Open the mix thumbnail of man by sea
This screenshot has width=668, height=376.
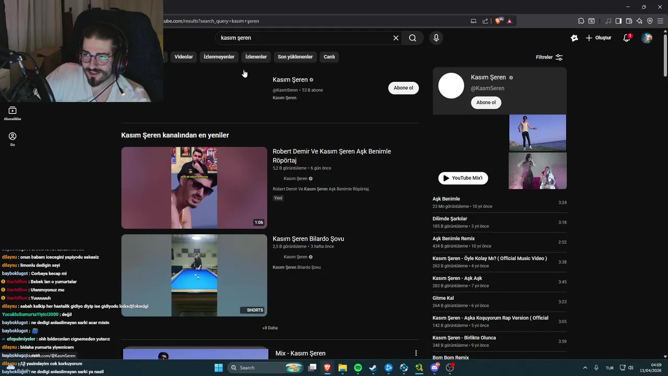pyautogui.click(x=538, y=133)
